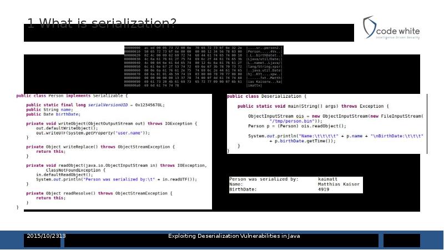Click the Code White shield logo icon
Image resolution: width=444 pixels, height=250 pixels.
369,27
